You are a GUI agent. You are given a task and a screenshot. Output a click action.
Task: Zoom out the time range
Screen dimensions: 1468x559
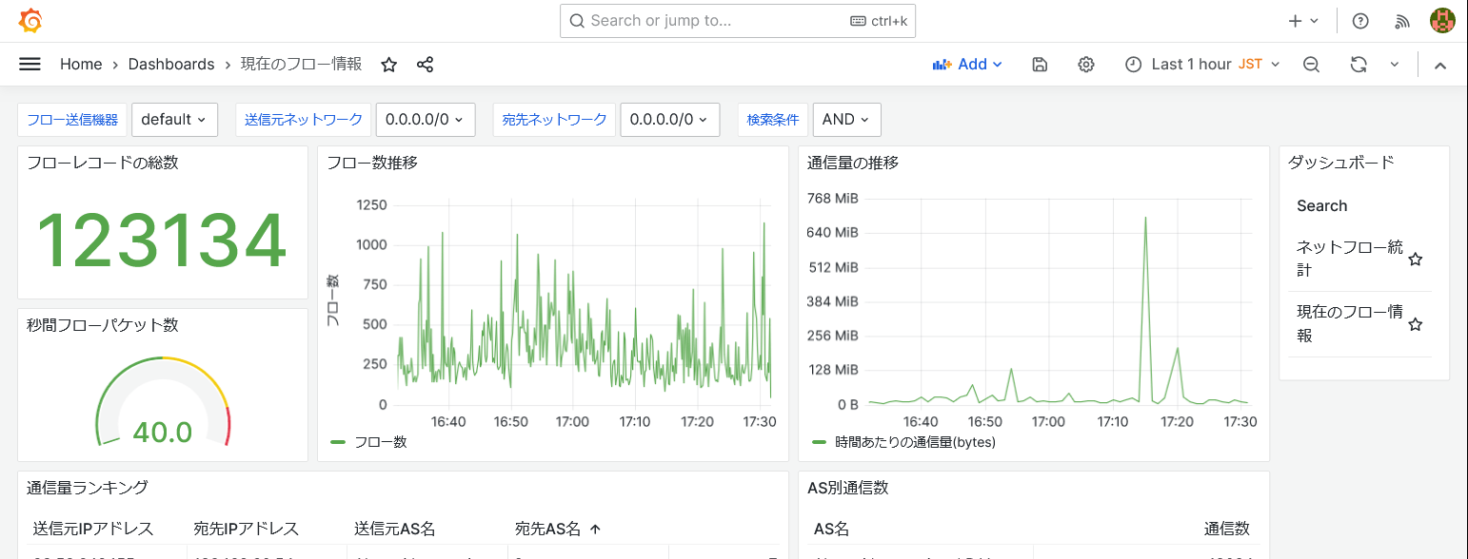(x=1311, y=65)
